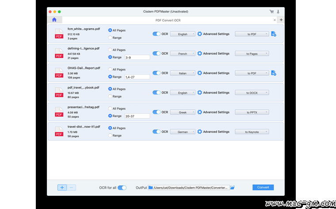Toggle OCR switch for defining-t...ligence.pdf
This screenshot has width=336, height=209.
click(x=157, y=53)
